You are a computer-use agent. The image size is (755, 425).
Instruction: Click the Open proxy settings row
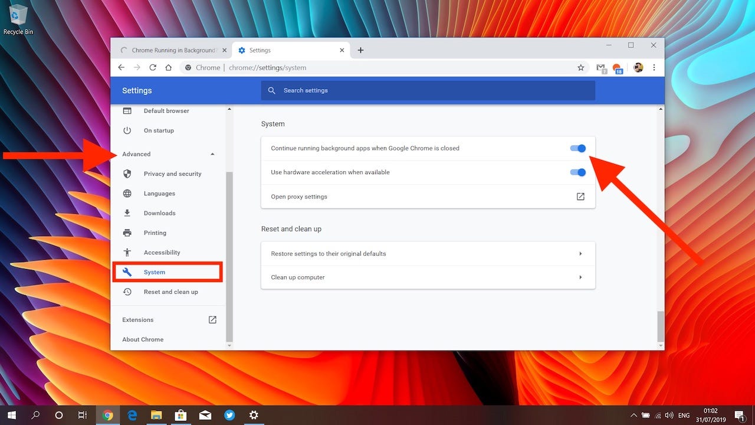coord(428,197)
